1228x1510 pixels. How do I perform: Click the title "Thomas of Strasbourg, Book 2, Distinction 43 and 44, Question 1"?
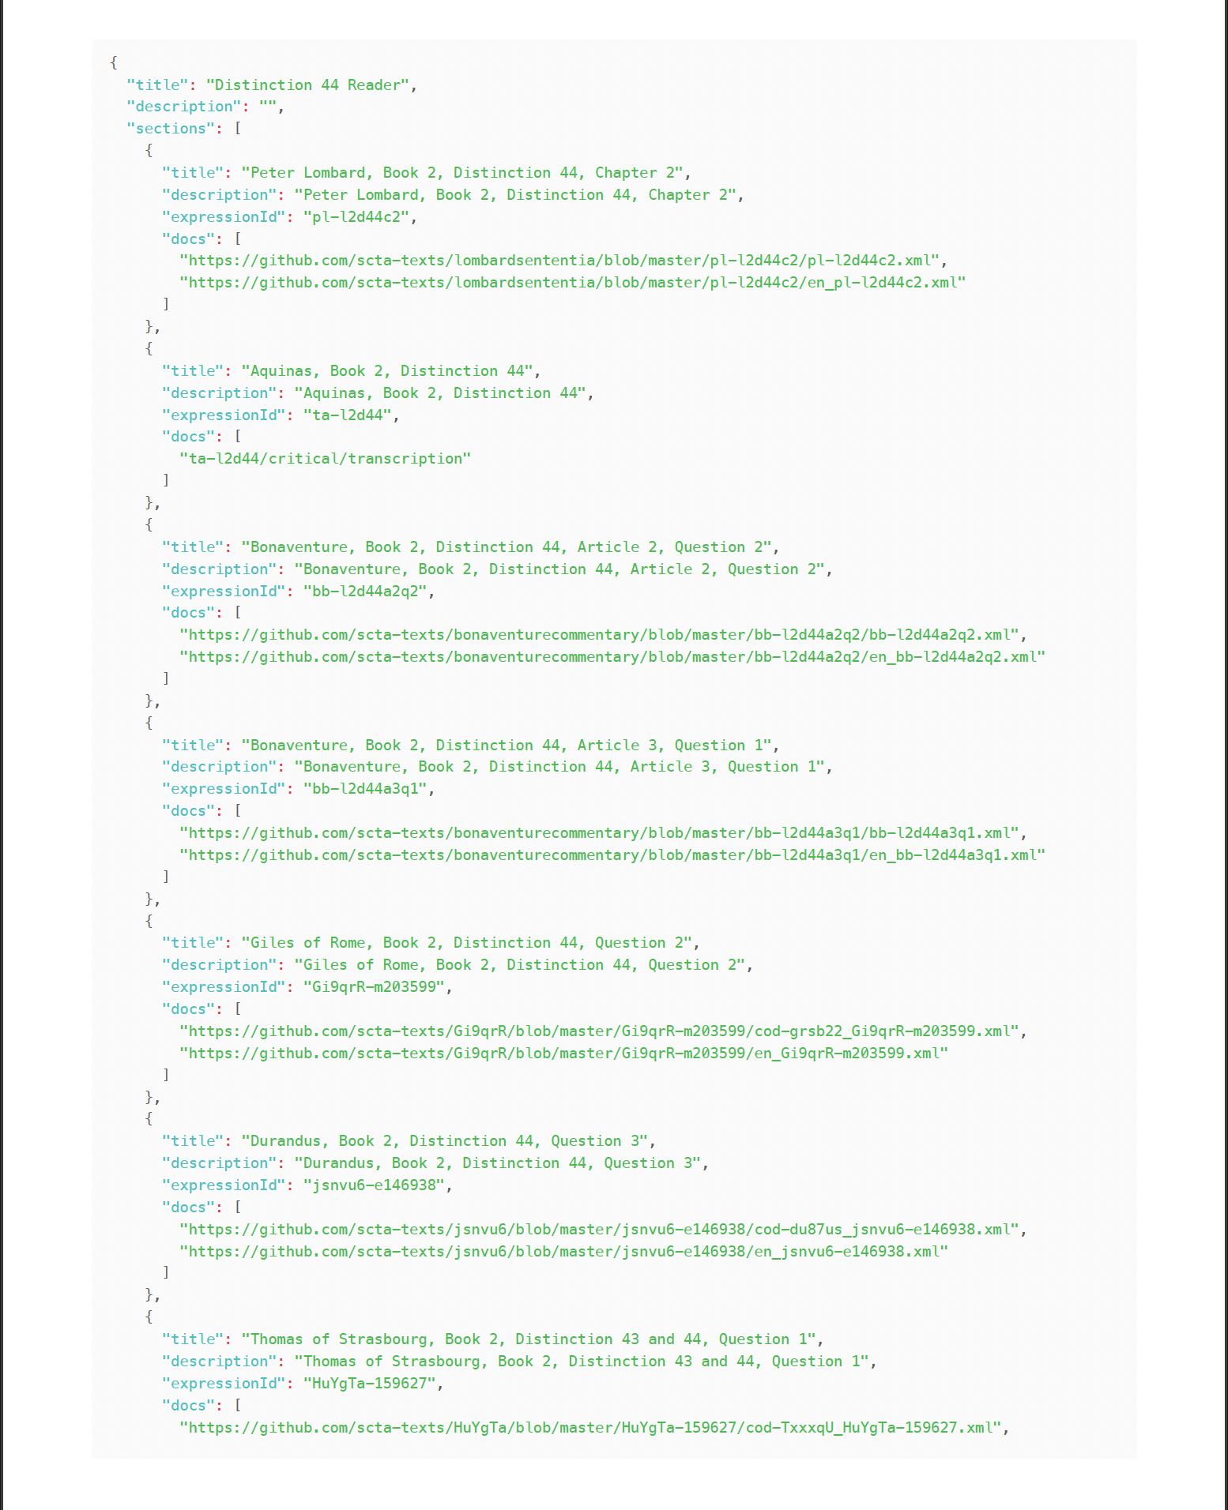point(529,1339)
